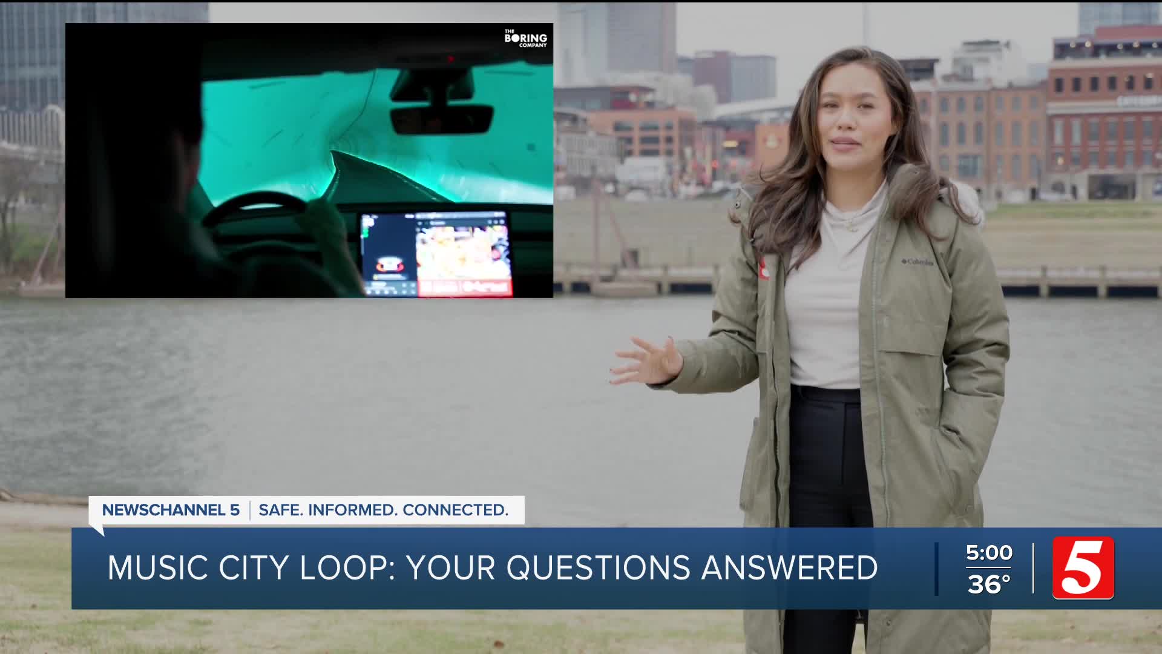
Task: Click the red NewsChannel 5 logo
Action: tap(1083, 568)
